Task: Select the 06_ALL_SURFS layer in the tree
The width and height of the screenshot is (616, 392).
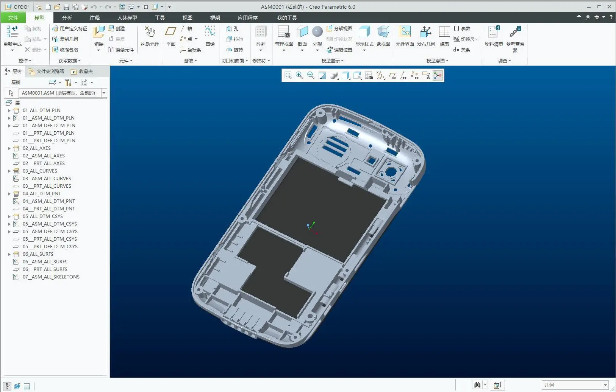Action: click(38, 254)
